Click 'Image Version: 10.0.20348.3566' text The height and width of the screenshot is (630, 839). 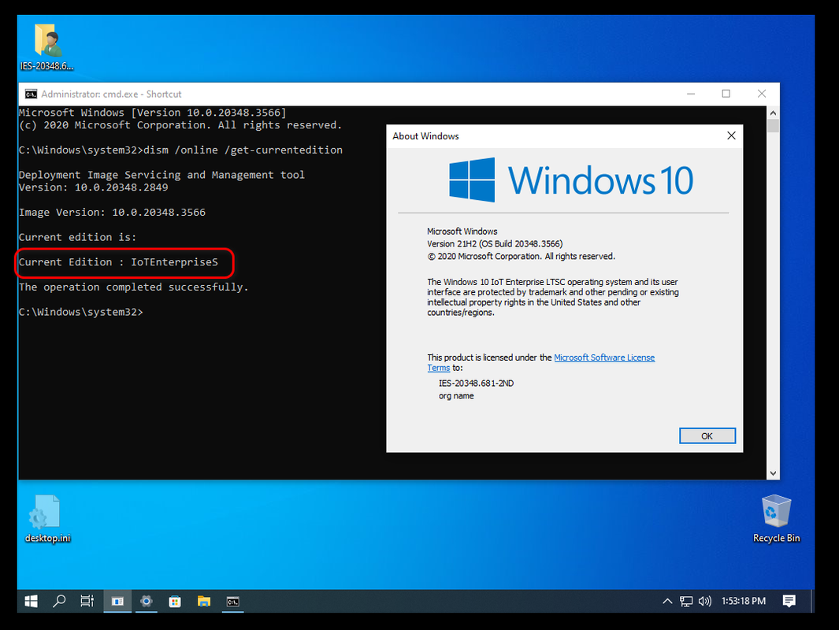tap(112, 213)
